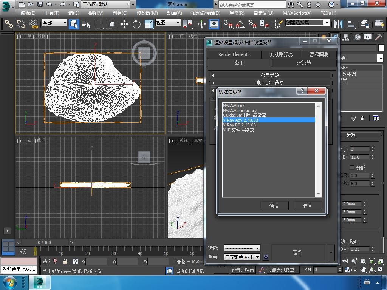
Task: Open the 修改器(M) menu
Action: coord(147,13)
